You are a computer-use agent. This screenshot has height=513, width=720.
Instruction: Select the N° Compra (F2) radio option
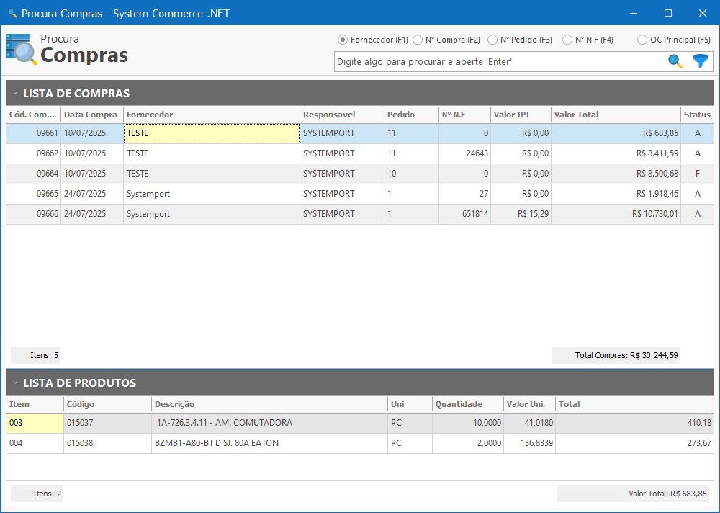point(418,40)
